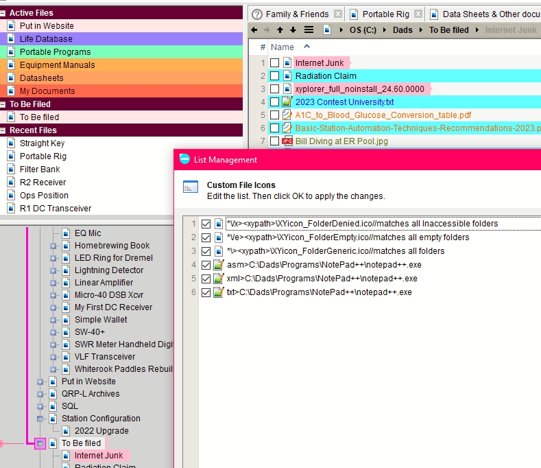Click OS (C:) in the breadcrumb path

point(363,30)
